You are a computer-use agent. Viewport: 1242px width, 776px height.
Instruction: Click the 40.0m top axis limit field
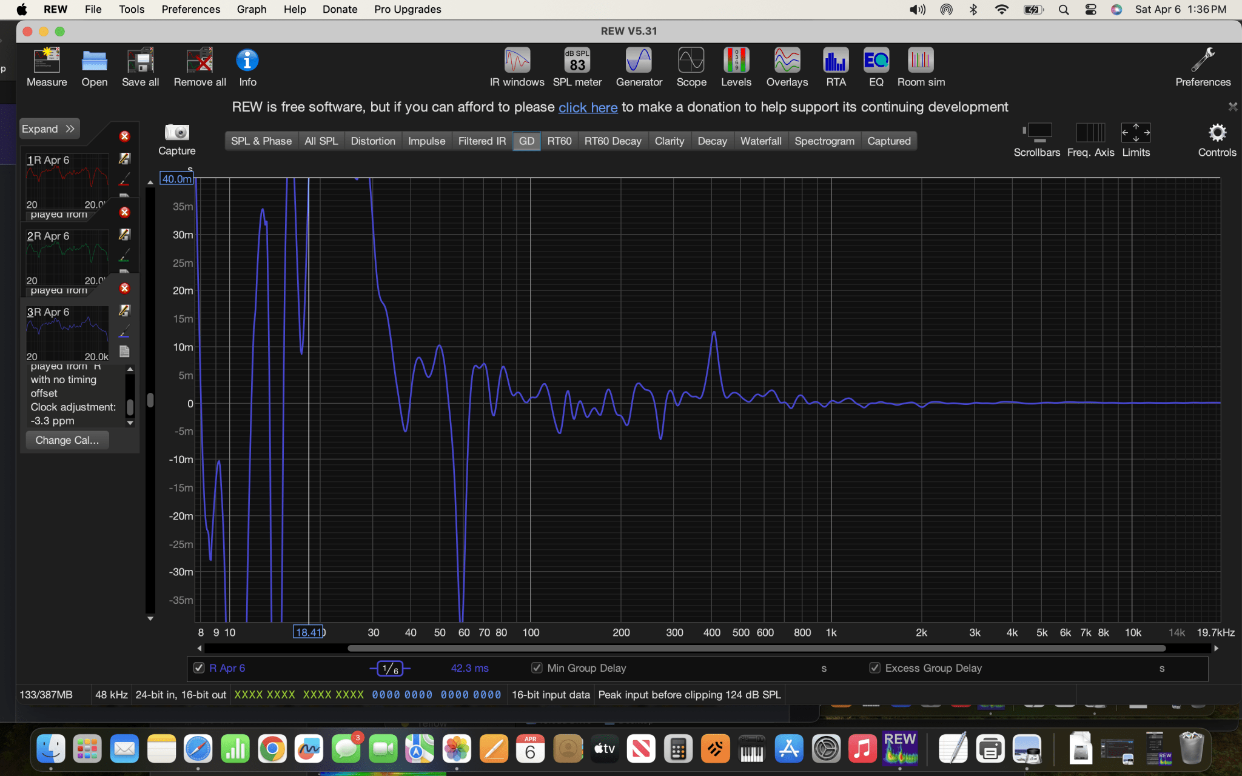176,179
